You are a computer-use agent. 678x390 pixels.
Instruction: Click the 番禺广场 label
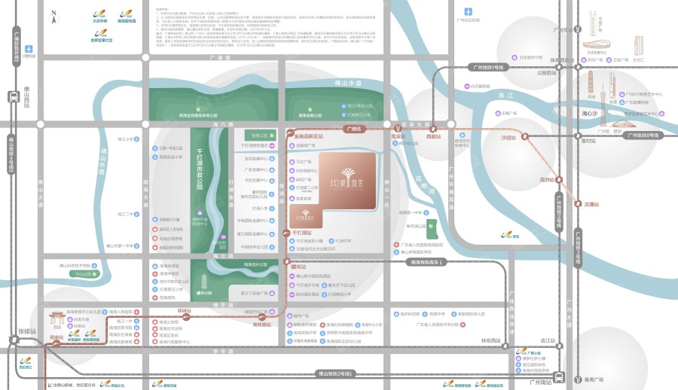[594, 379]
